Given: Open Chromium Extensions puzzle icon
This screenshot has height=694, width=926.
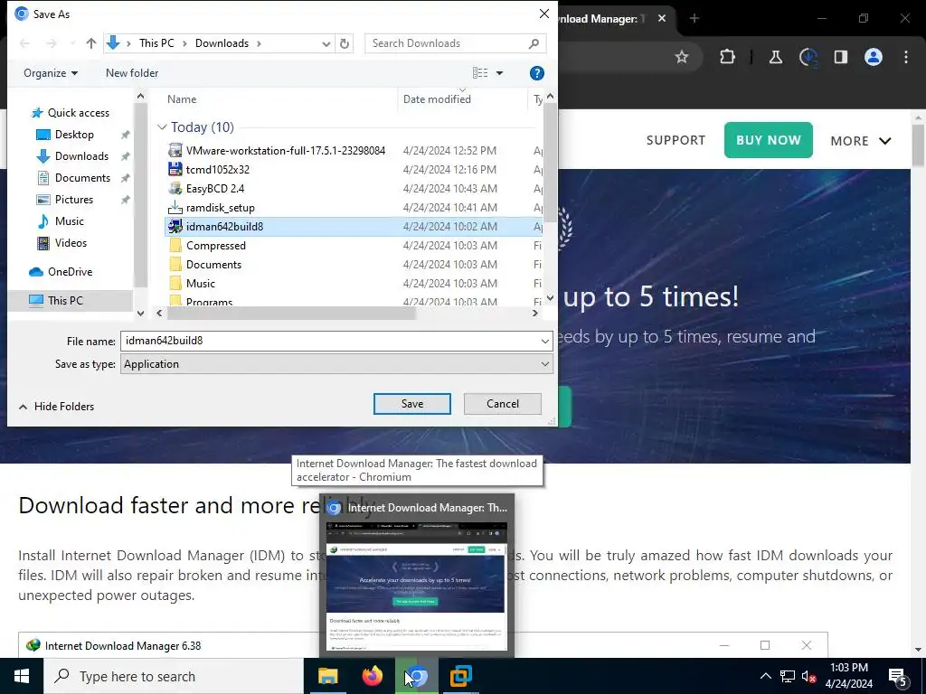Looking at the screenshot, I should [728, 57].
